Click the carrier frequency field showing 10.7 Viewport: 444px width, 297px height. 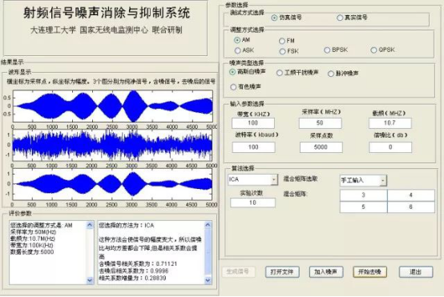[390, 123]
